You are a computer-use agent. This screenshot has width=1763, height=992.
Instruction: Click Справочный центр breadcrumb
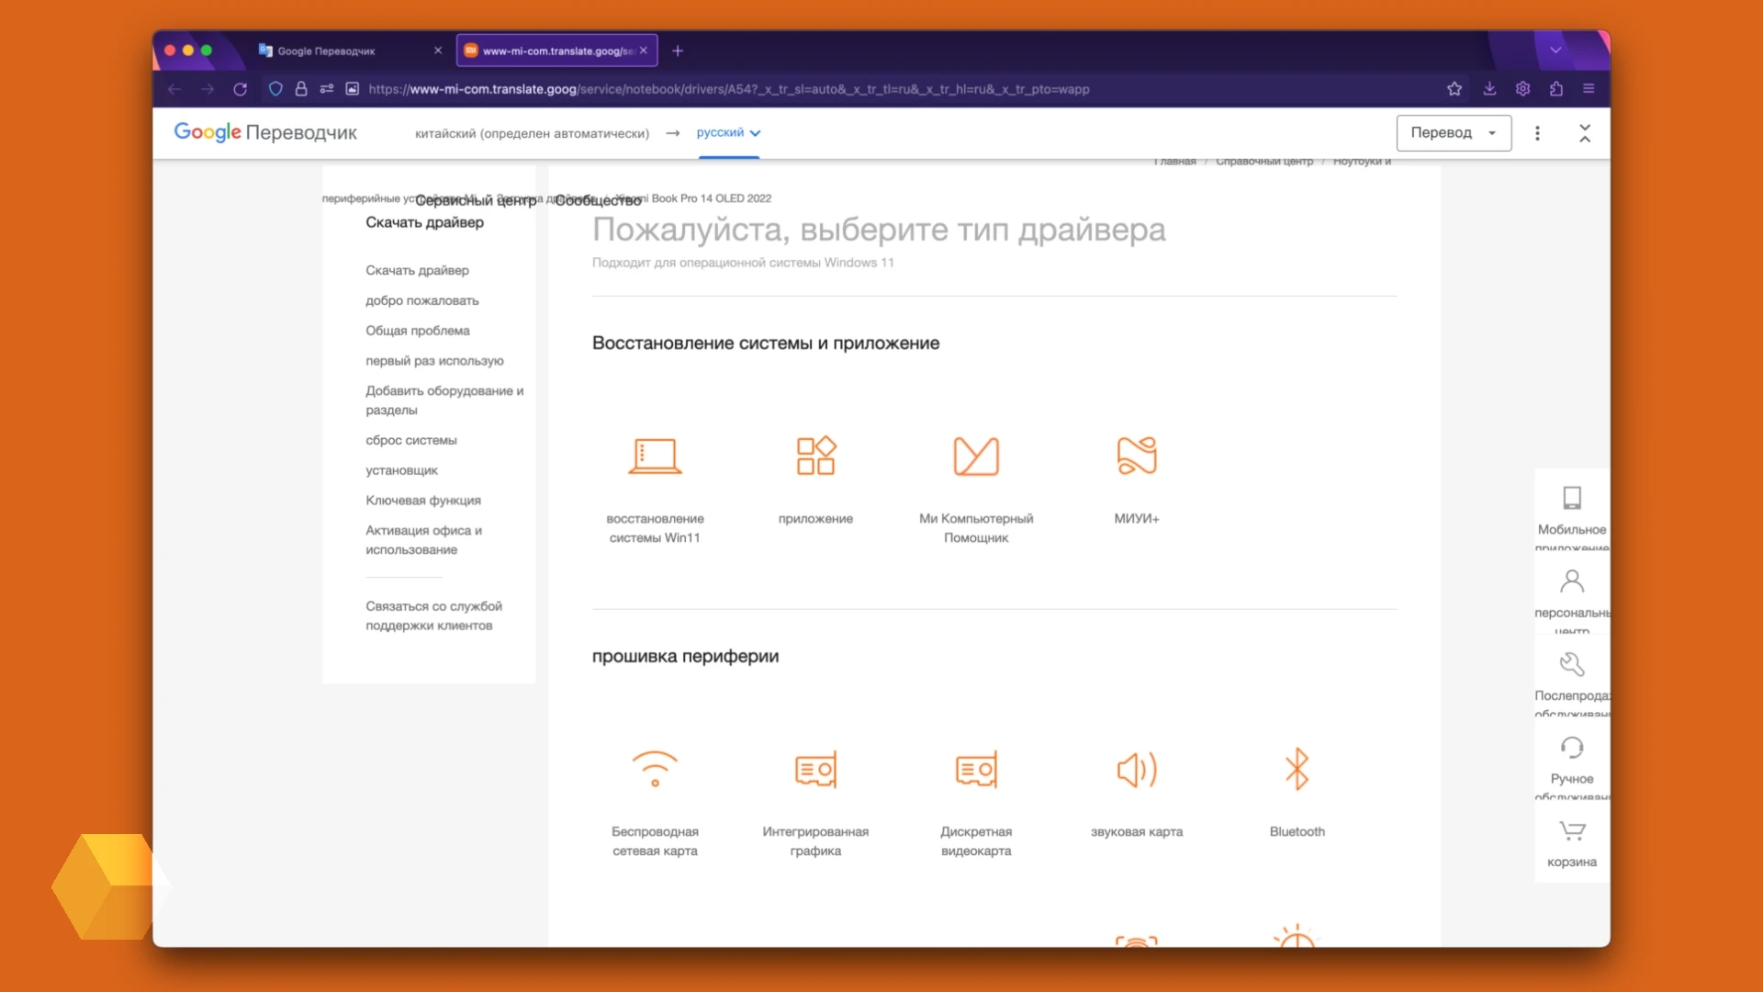1264,162
